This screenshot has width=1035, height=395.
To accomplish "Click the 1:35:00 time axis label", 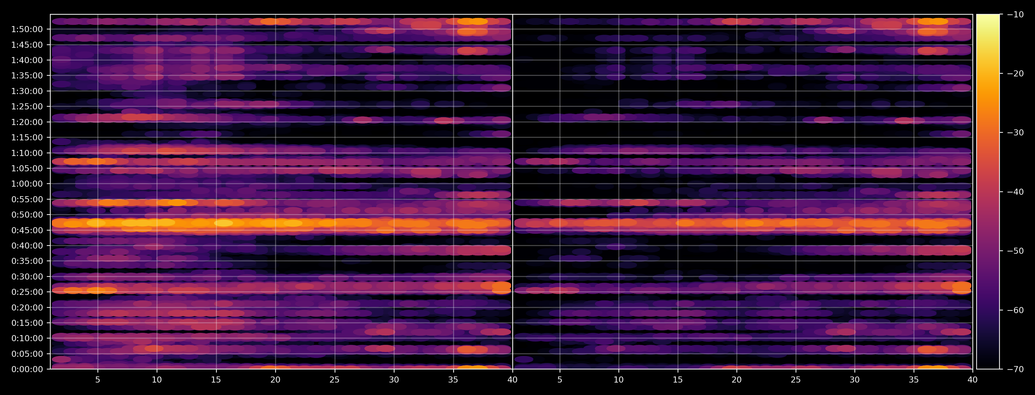I will [x=27, y=76].
